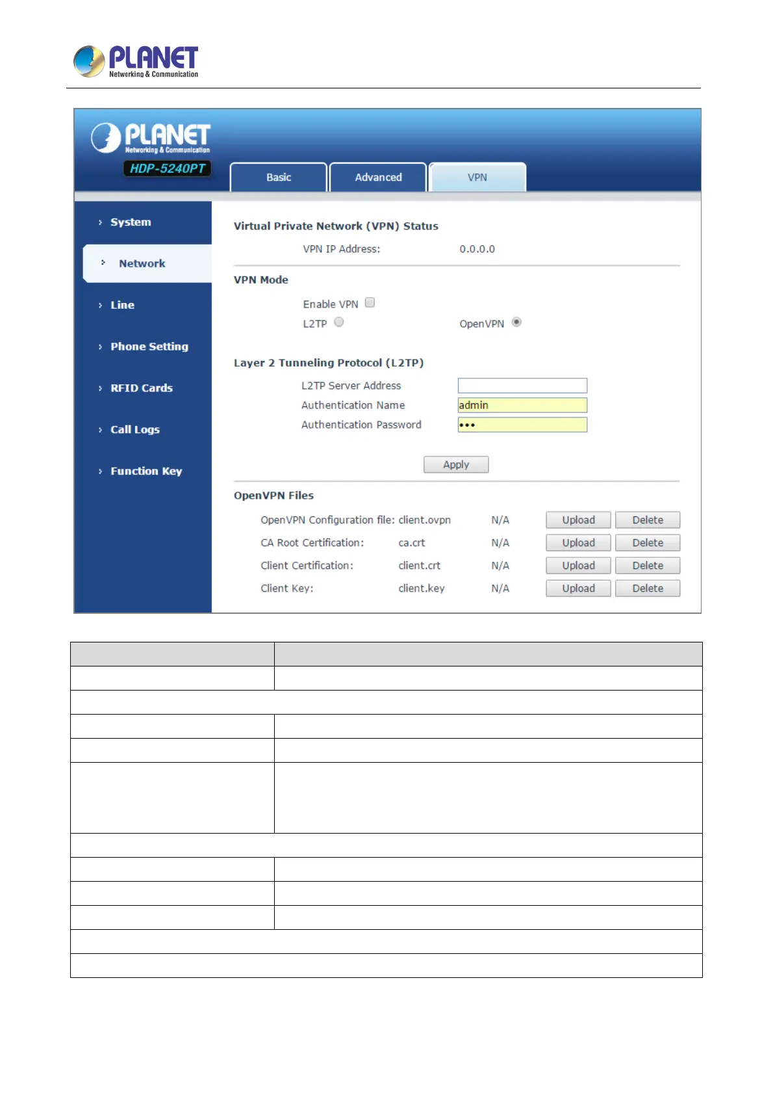Viewport: 773px width, 1095px height.
Task: Click the N/A status for client.crt
Action: [500, 566]
